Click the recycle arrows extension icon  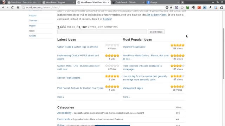click(221, 7)
